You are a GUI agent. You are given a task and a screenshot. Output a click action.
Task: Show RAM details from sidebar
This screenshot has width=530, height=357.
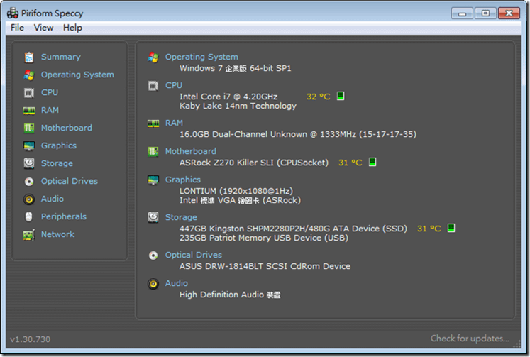point(50,110)
